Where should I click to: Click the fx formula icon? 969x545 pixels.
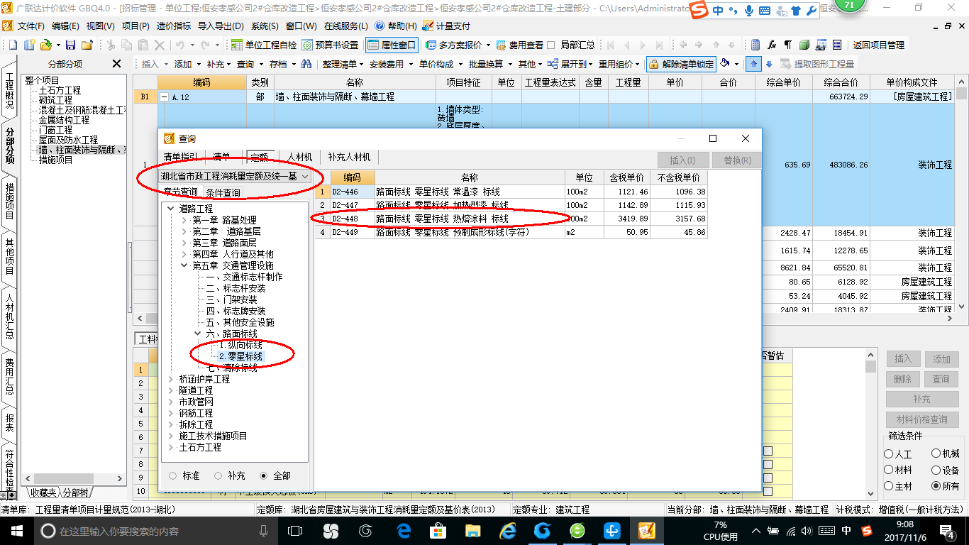[x=773, y=45]
